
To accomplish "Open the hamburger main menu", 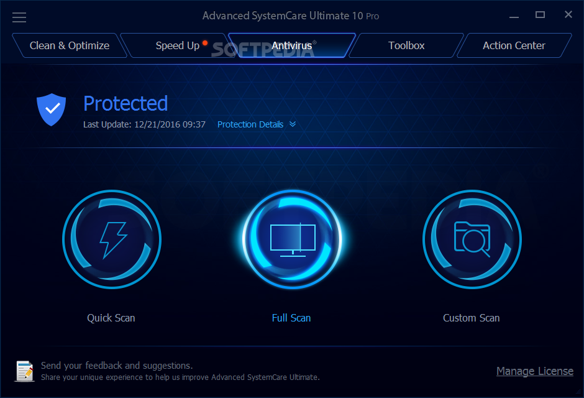I will tap(19, 17).
